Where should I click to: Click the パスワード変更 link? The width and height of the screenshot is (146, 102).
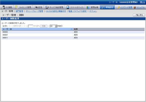(x=126, y=7)
